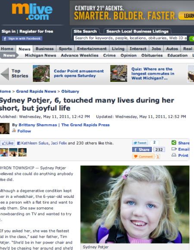This screenshot has width=194, height=250.
Task: Click the Cedar Point story thumbnail
Action: pyautogui.click(x=41, y=74)
